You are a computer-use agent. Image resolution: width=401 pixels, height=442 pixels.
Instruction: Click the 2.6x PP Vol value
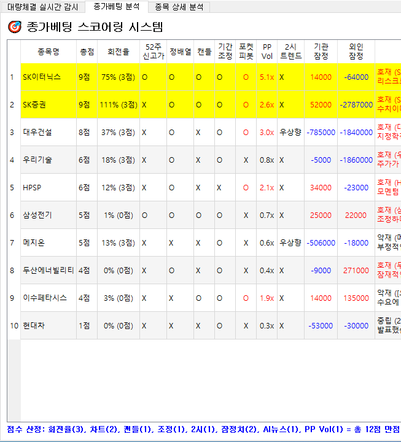(267, 104)
